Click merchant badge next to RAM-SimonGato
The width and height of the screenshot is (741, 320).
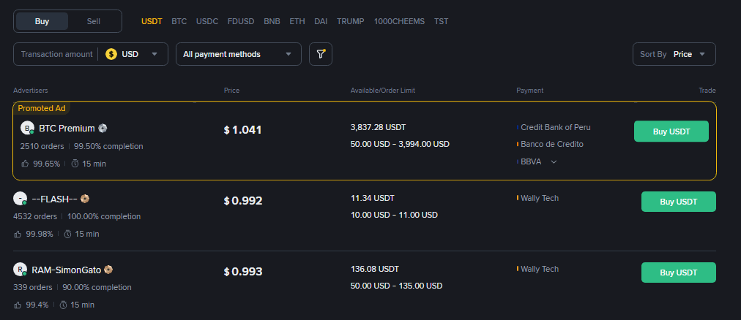tap(108, 270)
